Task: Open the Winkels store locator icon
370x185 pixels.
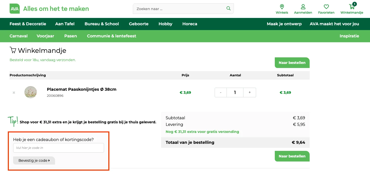Action: (x=282, y=7)
